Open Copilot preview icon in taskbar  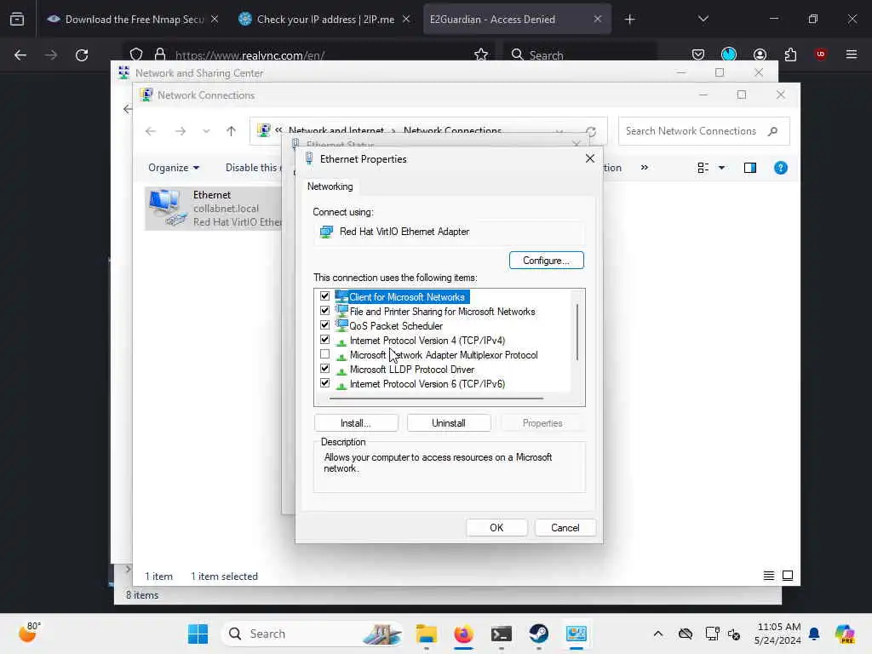[844, 634]
